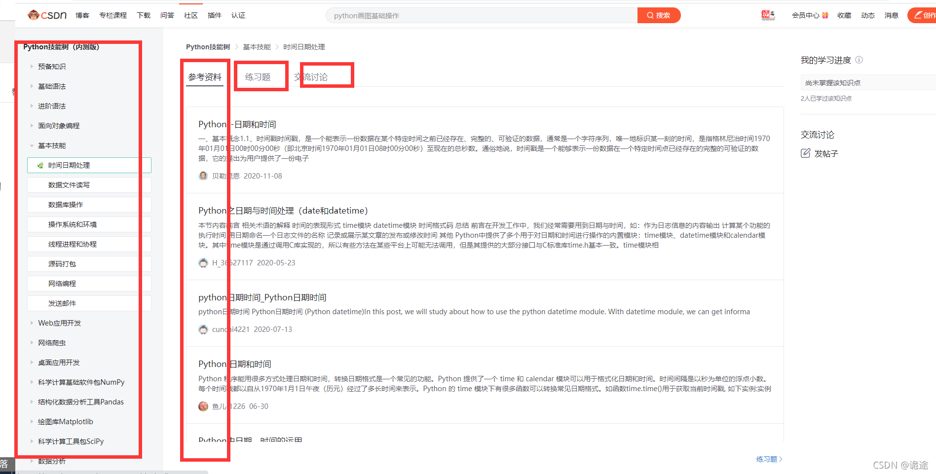Image resolution: width=936 pixels, height=474 pixels.
Task: Open 下载 in the top navigation
Action: [x=144, y=15]
